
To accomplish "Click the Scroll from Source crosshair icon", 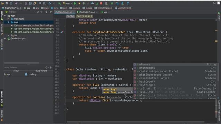I will click(38, 12).
